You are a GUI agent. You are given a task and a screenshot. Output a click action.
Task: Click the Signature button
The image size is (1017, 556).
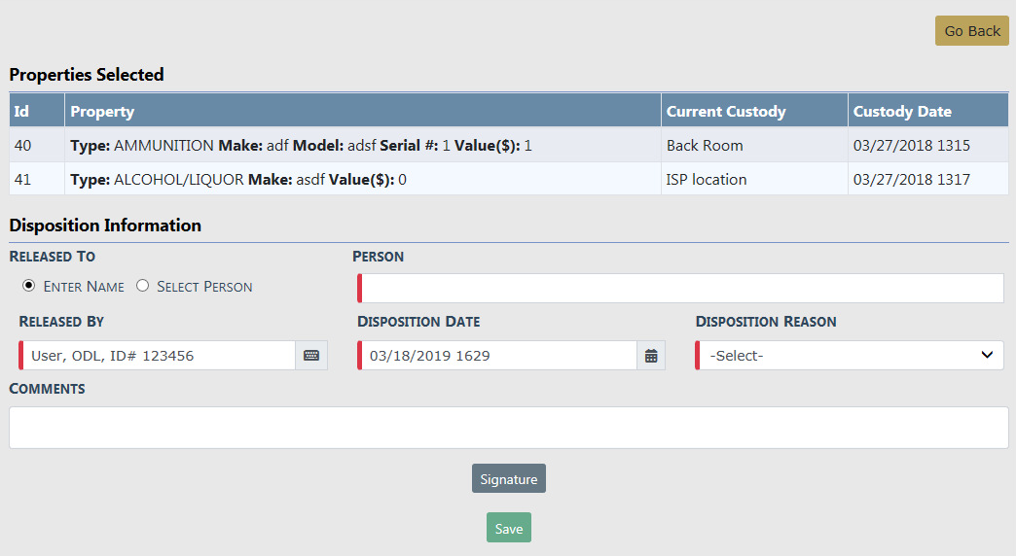point(508,479)
